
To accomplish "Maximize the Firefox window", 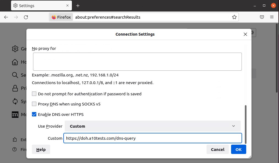I will point(264,6).
